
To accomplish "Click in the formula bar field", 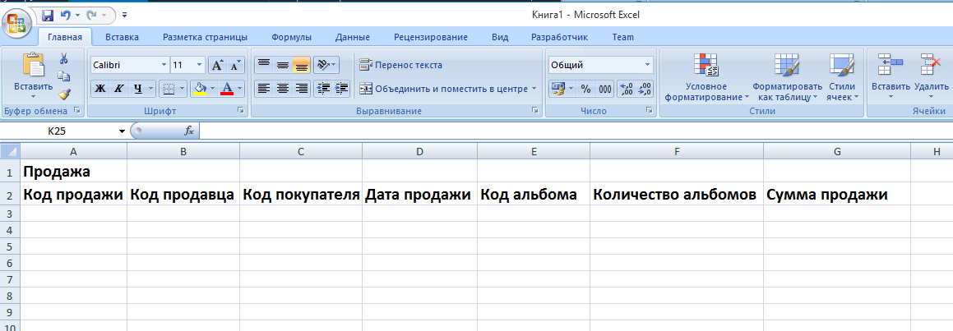I will point(576,131).
